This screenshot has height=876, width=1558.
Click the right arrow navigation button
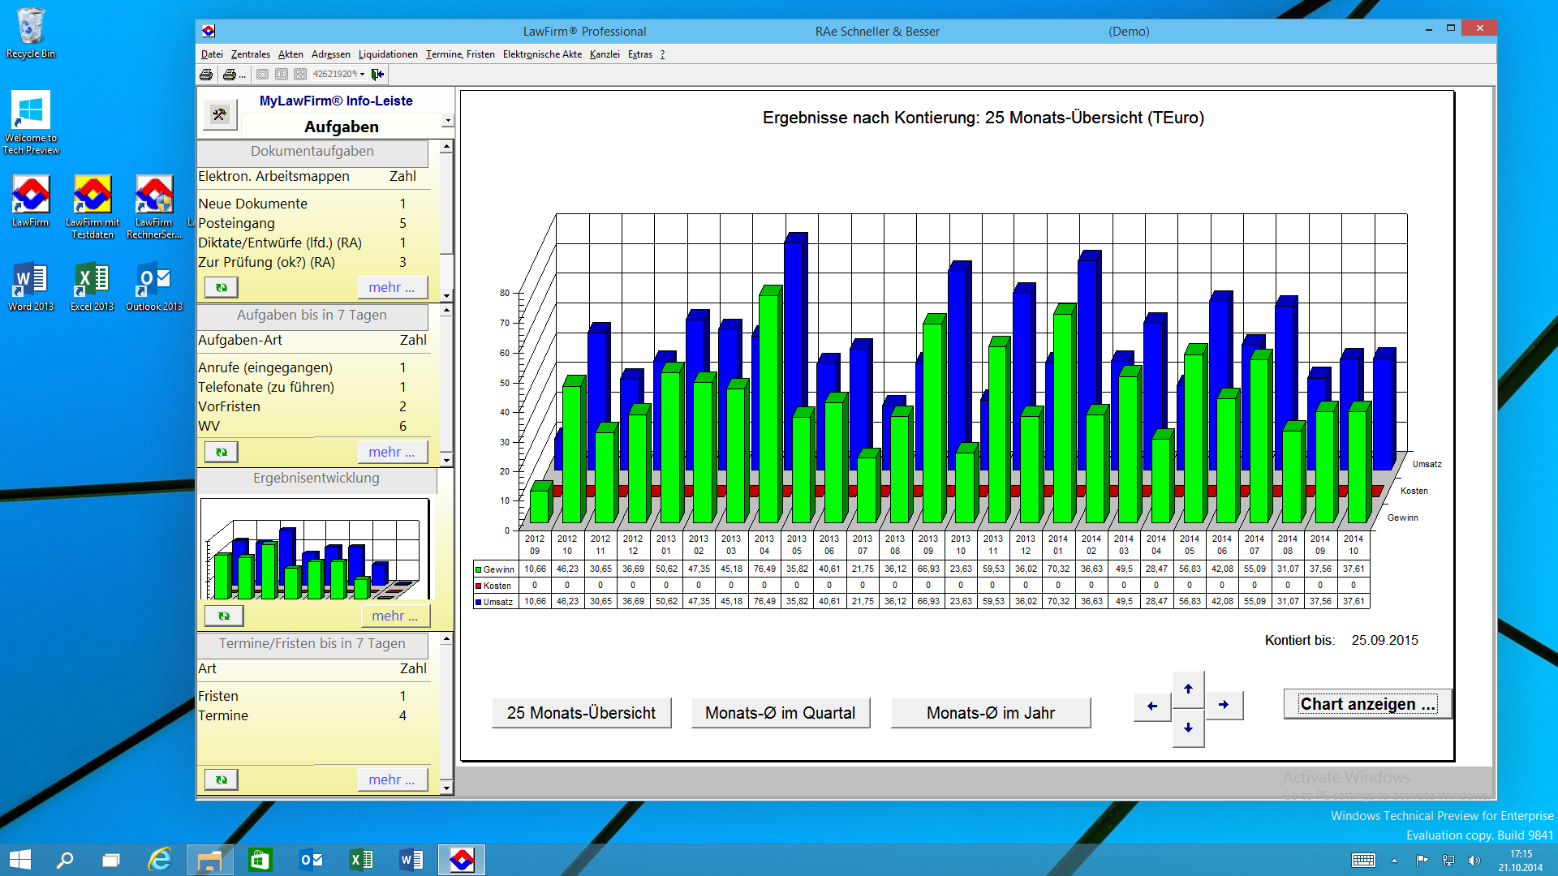coord(1224,705)
